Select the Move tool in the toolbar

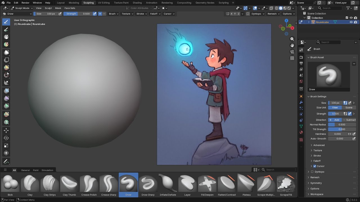tap(6, 130)
